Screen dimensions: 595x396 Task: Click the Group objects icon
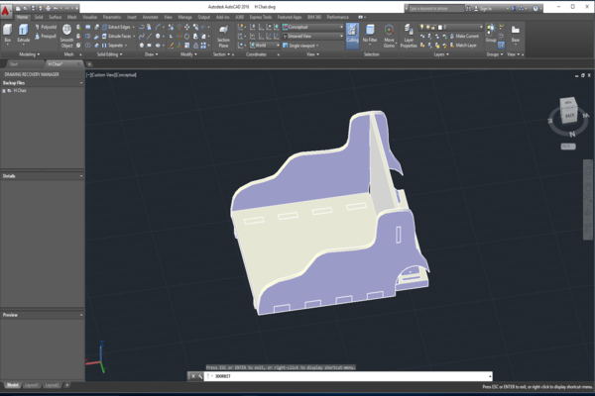(491, 33)
